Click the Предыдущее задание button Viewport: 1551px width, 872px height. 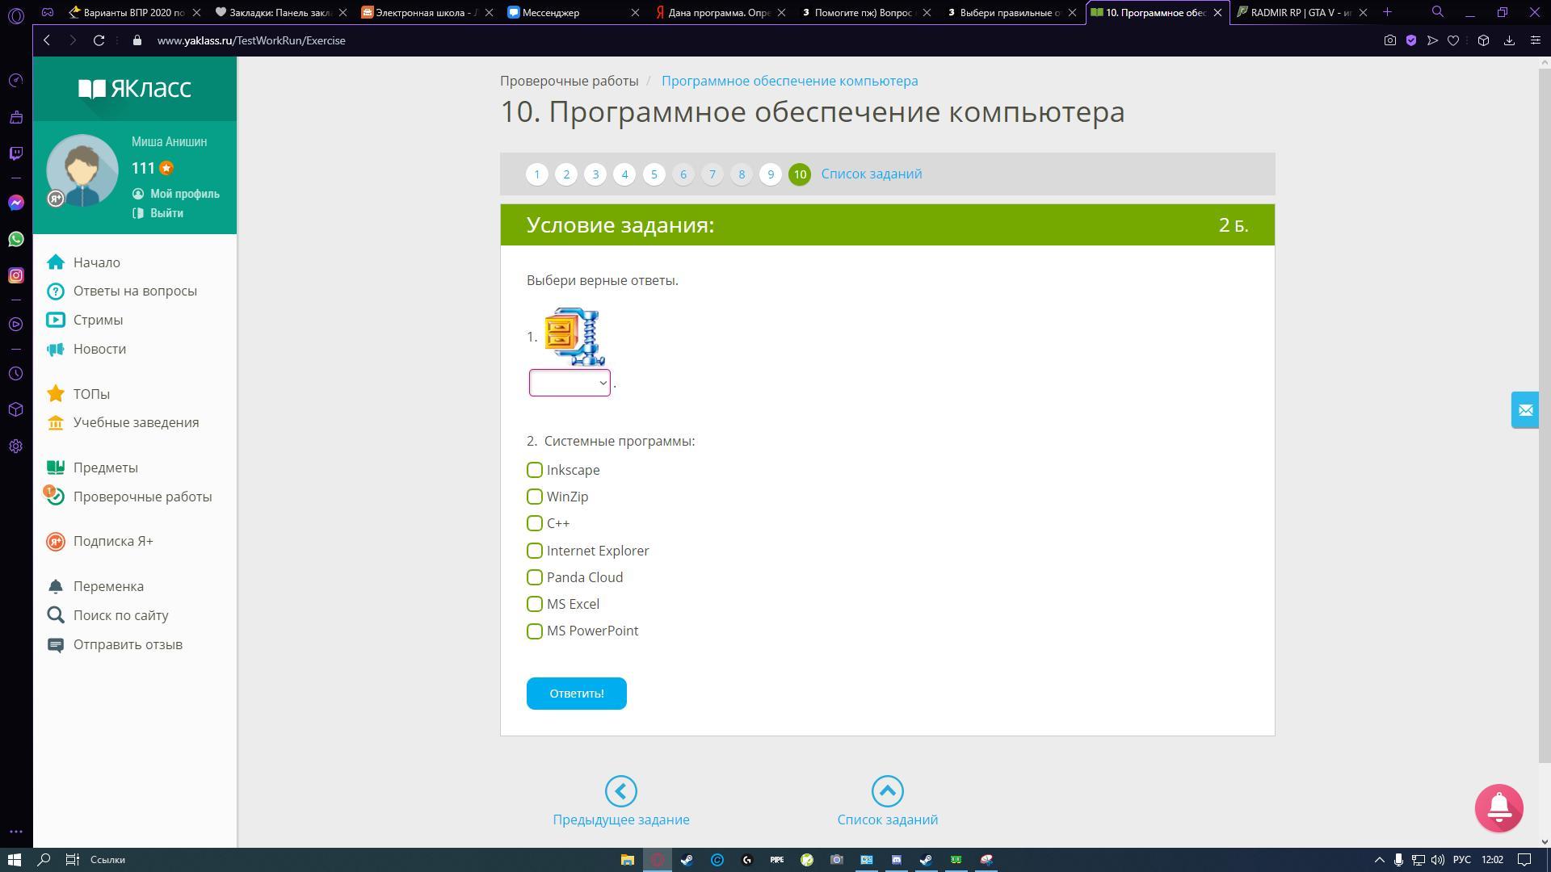tap(620, 802)
